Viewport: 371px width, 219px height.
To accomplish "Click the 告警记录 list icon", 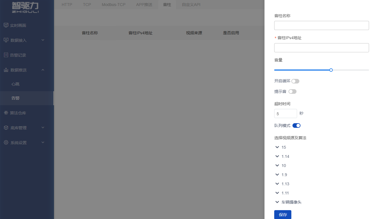I will point(6,55).
